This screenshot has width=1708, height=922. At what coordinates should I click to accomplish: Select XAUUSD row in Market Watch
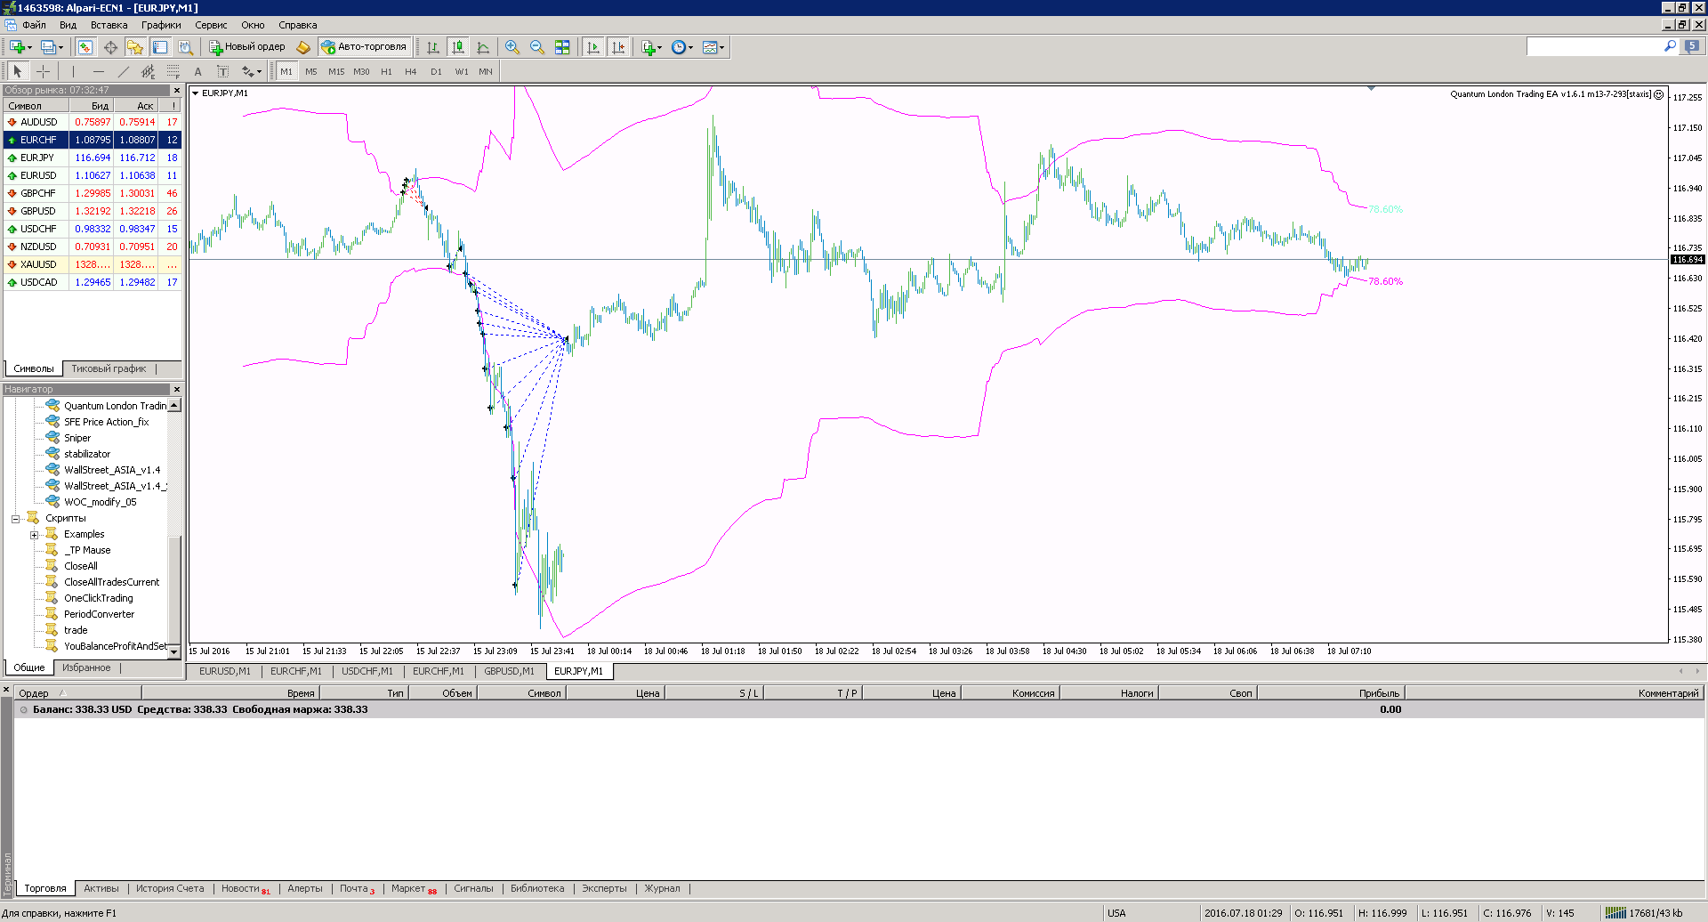point(93,264)
